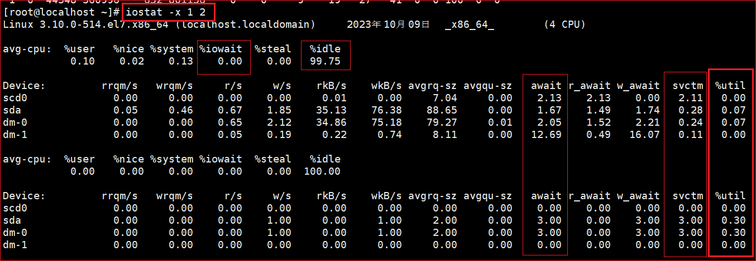Click the 2.11 svctm value for scd0
This screenshot has height=261, width=756.
691,98
